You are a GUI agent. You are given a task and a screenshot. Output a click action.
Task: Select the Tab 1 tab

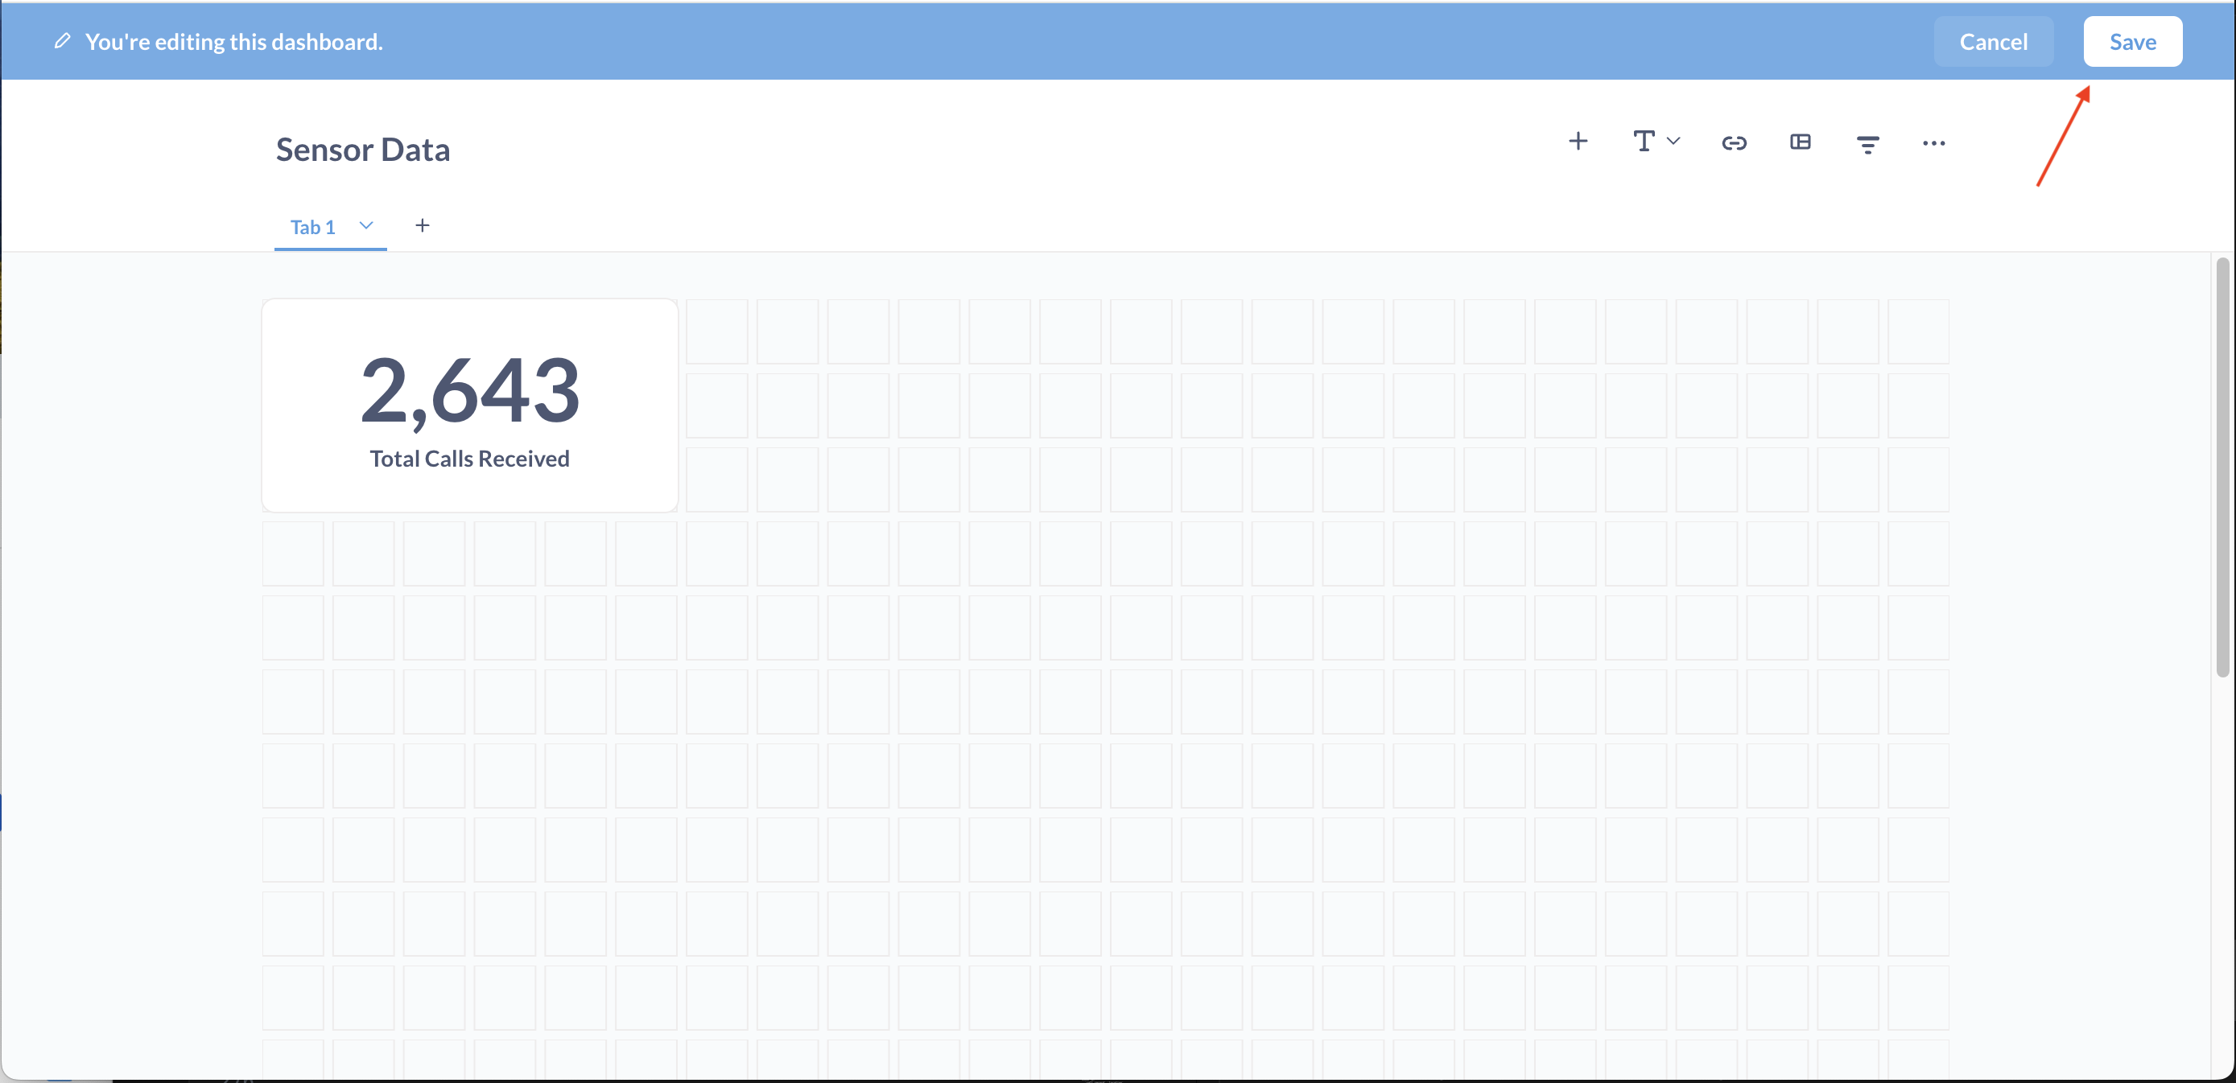click(x=312, y=228)
